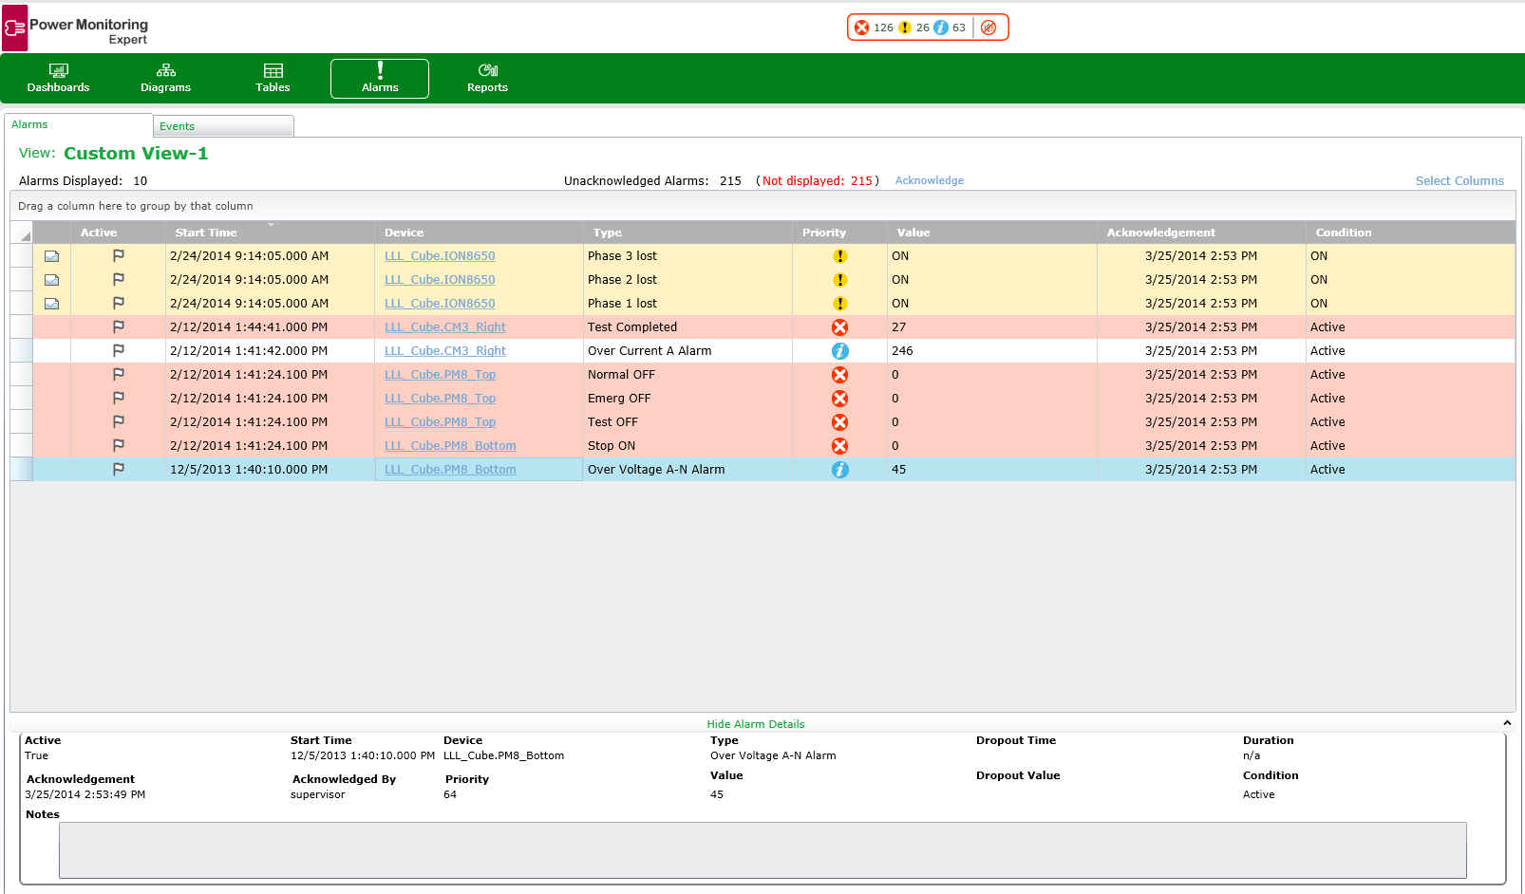1525x894 pixels.
Task: Click into the Notes text field
Action: (x=762, y=850)
